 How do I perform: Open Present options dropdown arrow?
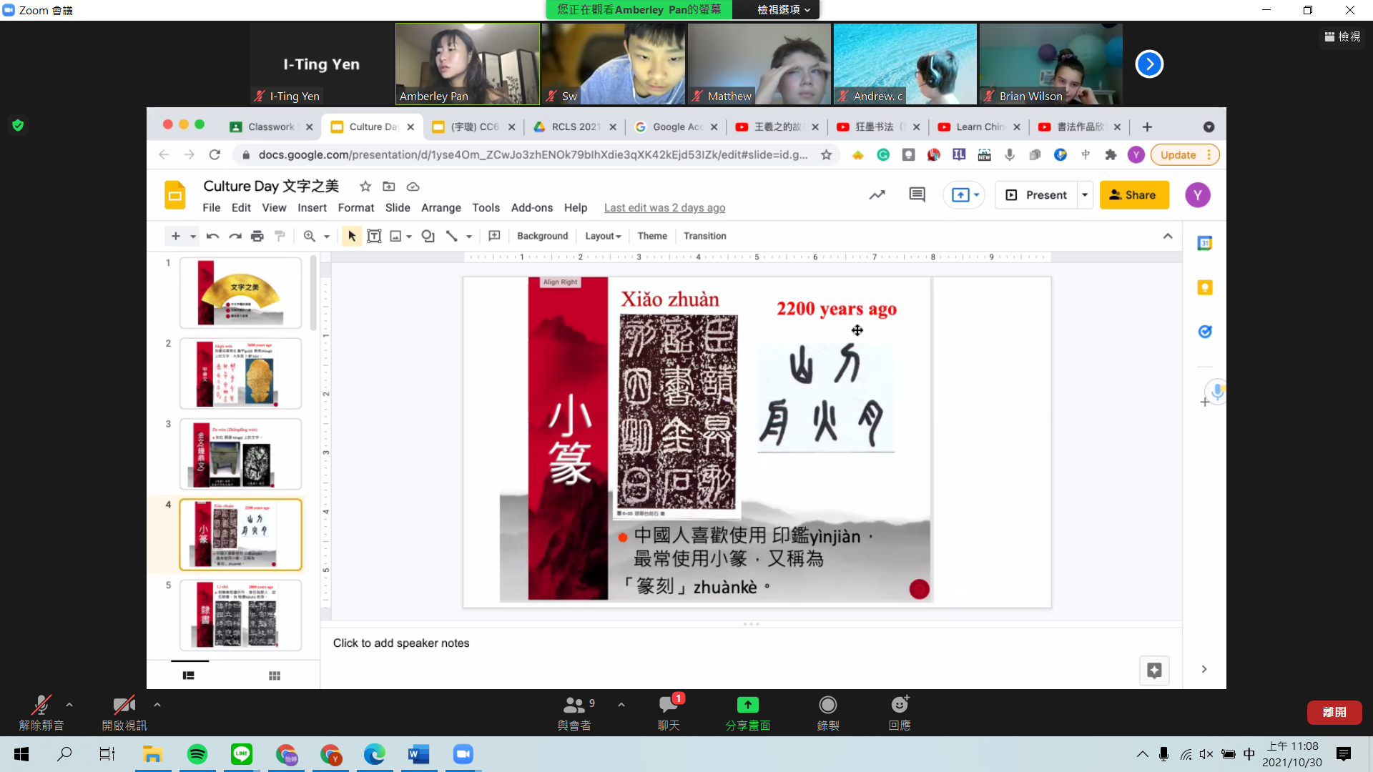click(x=1085, y=194)
